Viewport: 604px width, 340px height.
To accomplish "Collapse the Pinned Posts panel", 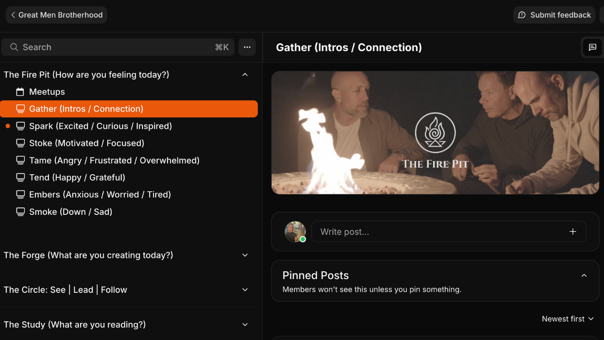I will pos(584,276).
